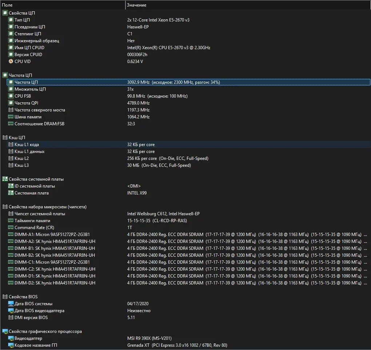The height and width of the screenshot is (350, 371).
Task: Click the icon beside Множитель ЦП
Action: click(x=11, y=89)
